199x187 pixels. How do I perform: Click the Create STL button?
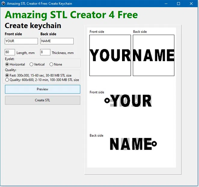click(x=42, y=100)
